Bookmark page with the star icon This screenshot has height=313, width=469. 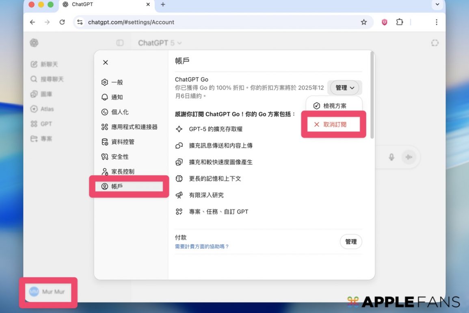click(364, 22)
